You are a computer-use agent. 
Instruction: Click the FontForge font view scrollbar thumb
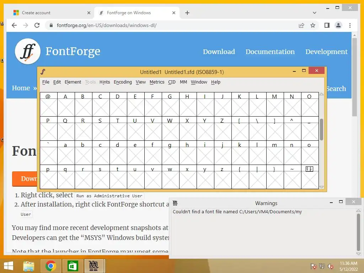(321, 129)
